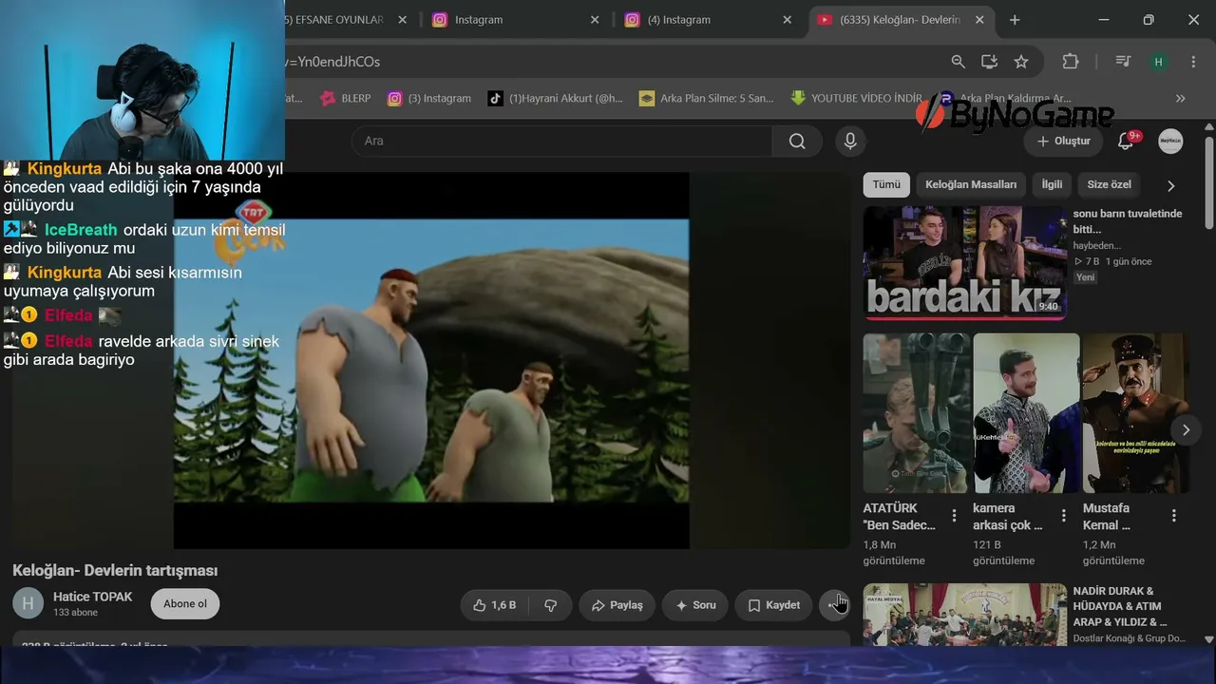Open the Chrome extensions puzzle icon
The height and width of the screenshot is (684, 1216).
pyautogui.click(x=1071, y=62)
